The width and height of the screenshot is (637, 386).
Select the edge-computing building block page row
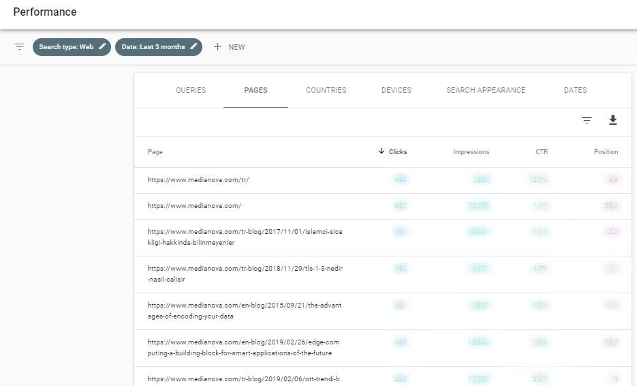(x=383, y=348)
